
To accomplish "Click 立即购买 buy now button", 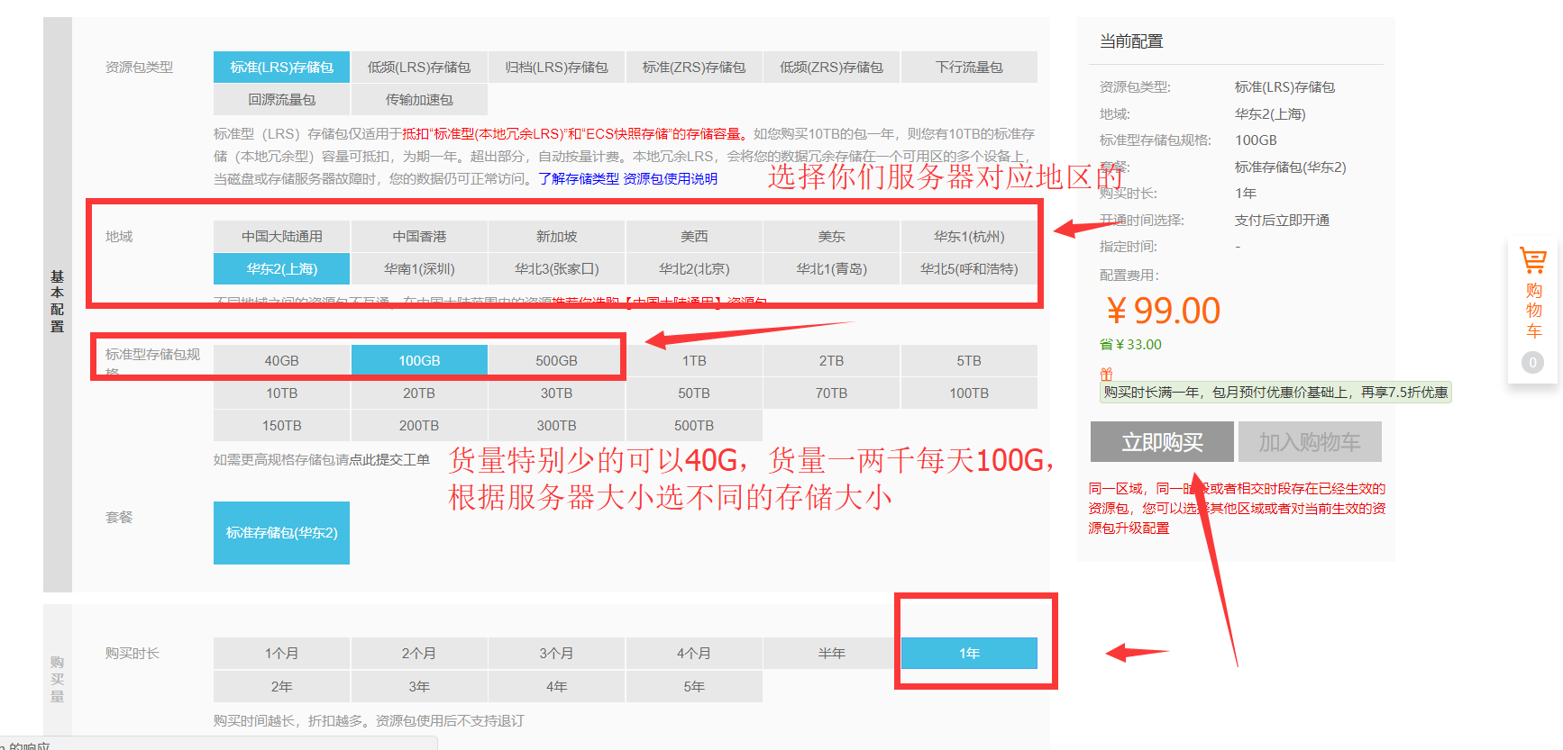I will click(x=1161, y=442).
